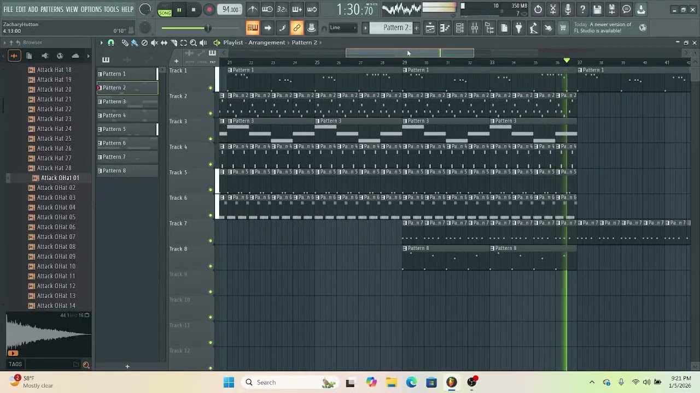Image resolution: width=700 pixels, height=393 pixels.
Task: Toggle the playlist magnet snap icon
Action: (x=111, y=43)
